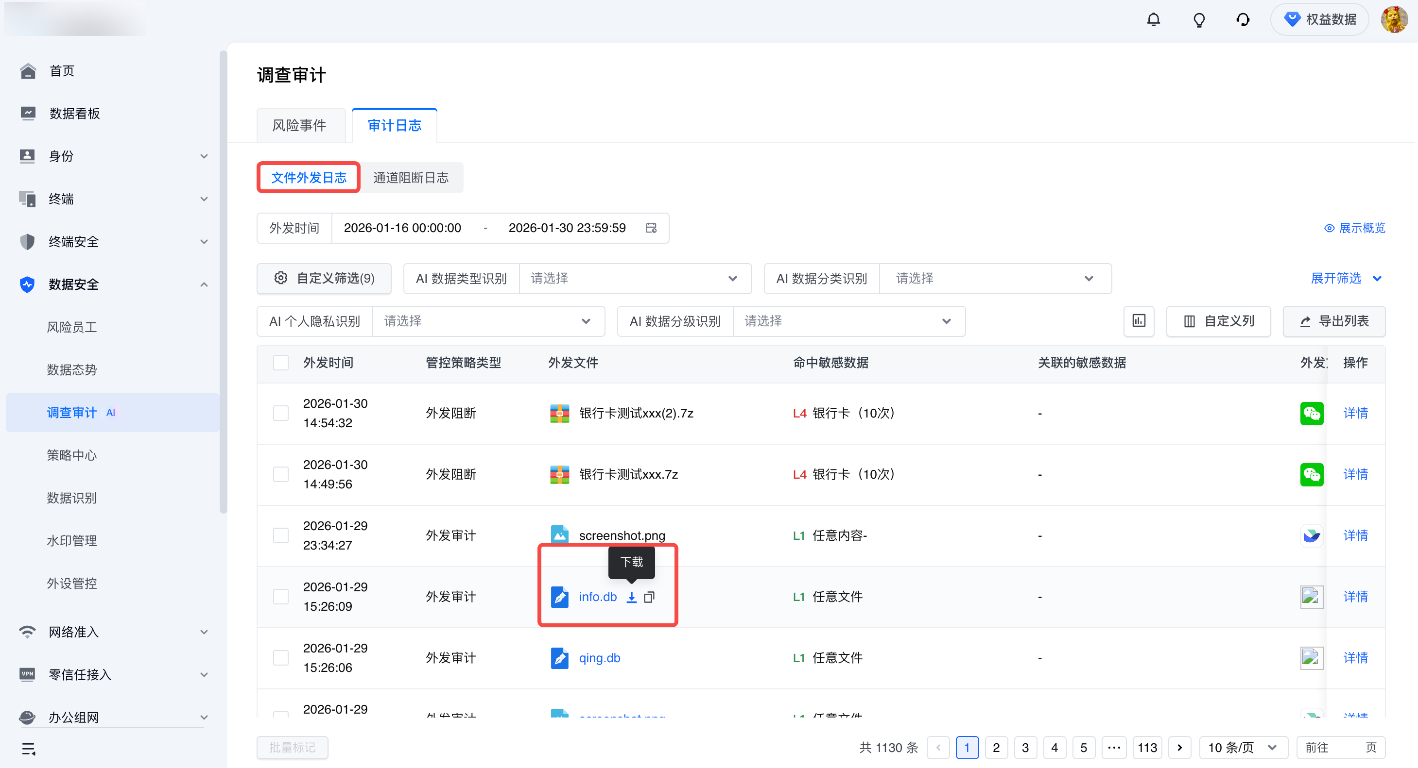Open 水印管理 in the sidebar

(71, 540)
